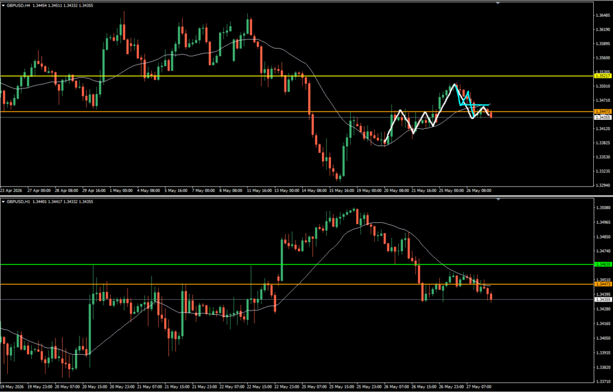Click the 25 May 23:00 time axis label
Screen dimensions: 613x392
coord(369,387)
